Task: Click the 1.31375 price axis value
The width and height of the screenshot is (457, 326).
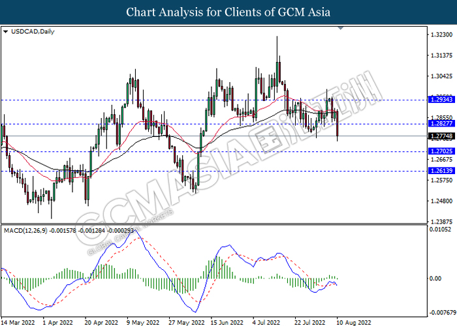Action: tap(441, 55)
